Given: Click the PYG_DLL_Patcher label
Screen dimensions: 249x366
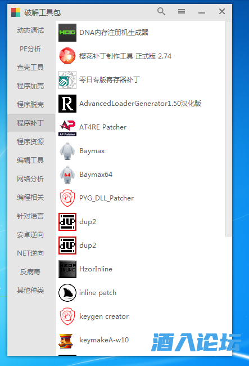Looking at the screenshot, I should (106, 198).
